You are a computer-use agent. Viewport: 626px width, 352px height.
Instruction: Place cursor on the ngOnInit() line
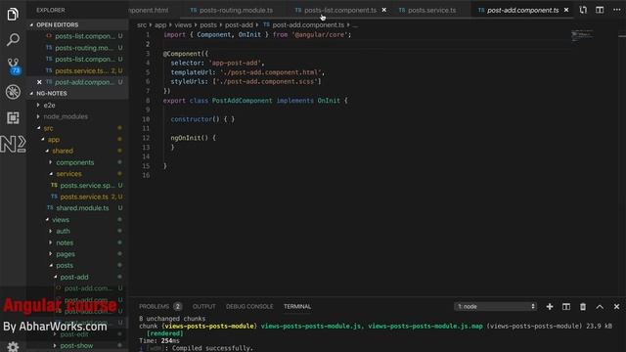tap(194, 138)
